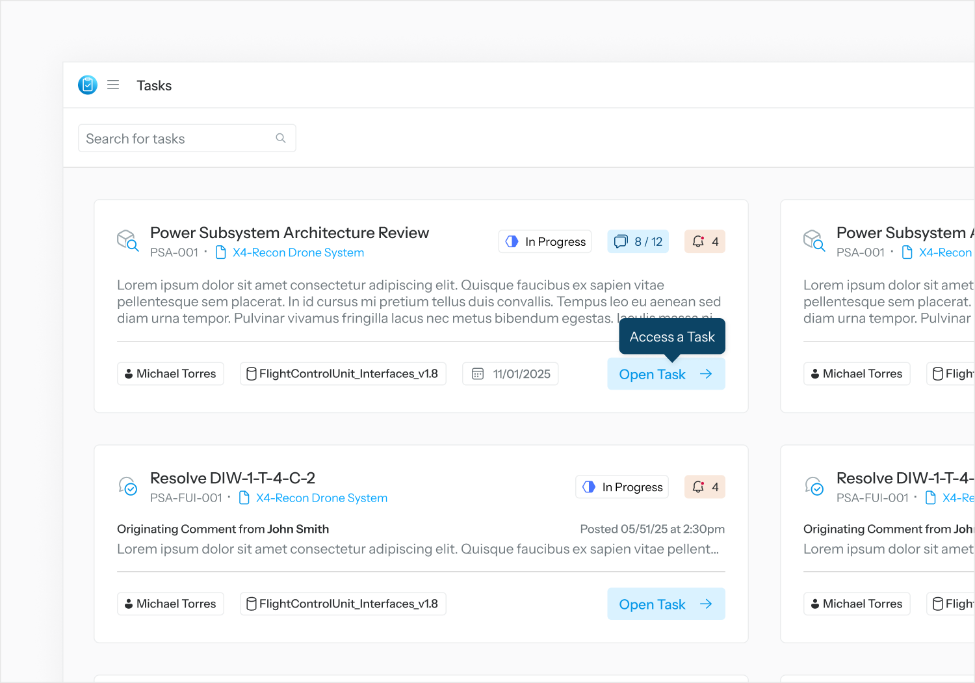The width and height of the screenshot is (975, 683).
Task: Click the comment-check icon beside Resolve DIW-1-T-4-C-2
Action: tap(127, 486)
